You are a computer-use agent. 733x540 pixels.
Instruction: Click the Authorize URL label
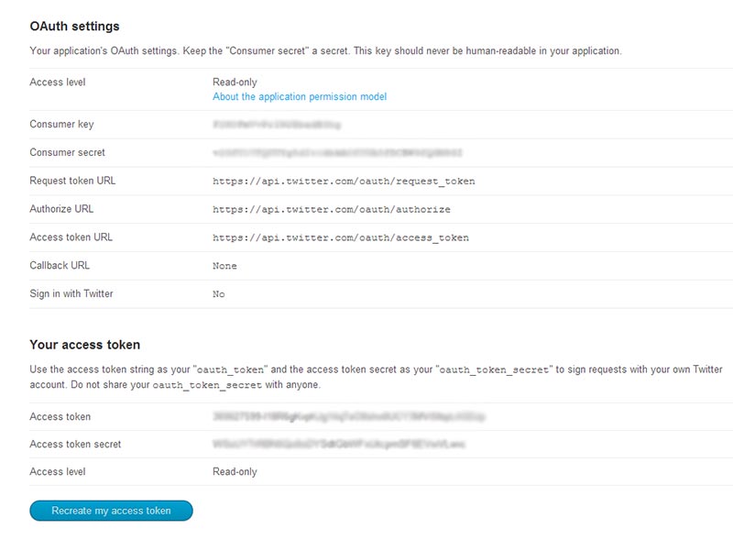(x=61, y=209)
